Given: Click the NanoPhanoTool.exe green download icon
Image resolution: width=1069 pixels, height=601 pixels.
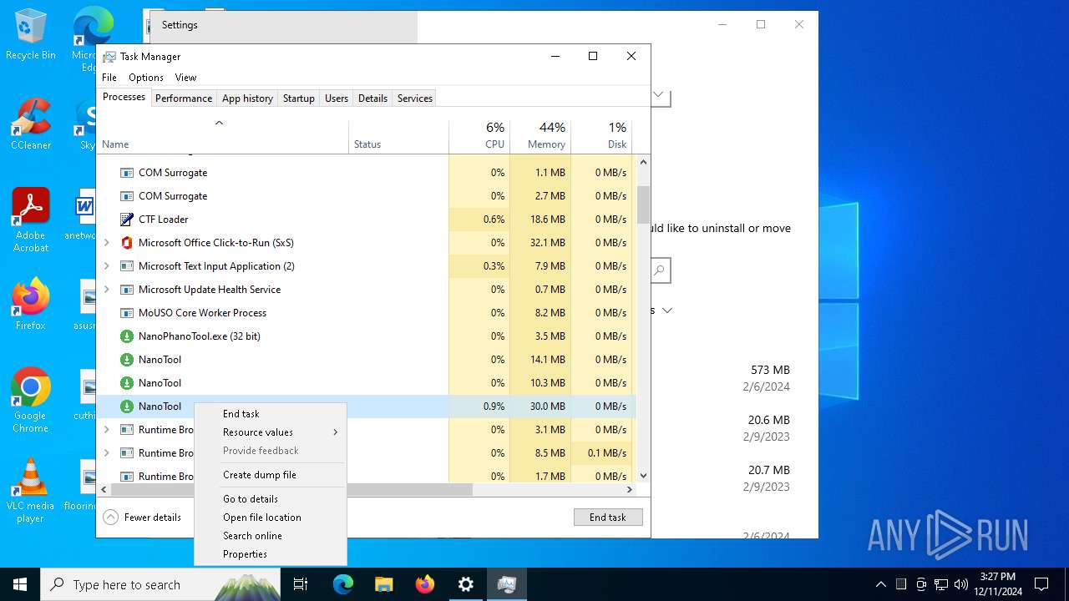Looking at the screenshot, I should [x=127, y=336].
